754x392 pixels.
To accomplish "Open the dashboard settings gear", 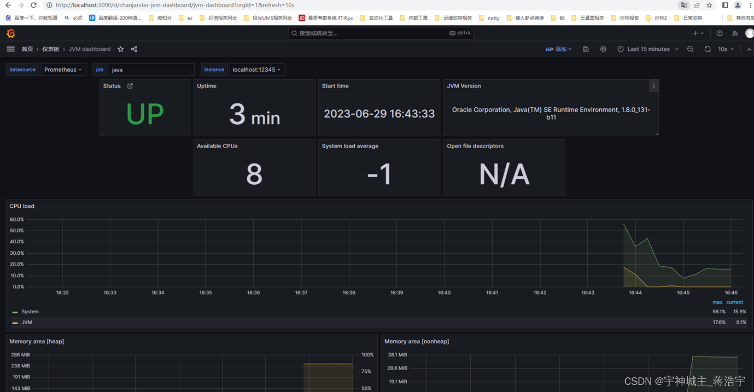I will 603,49.
